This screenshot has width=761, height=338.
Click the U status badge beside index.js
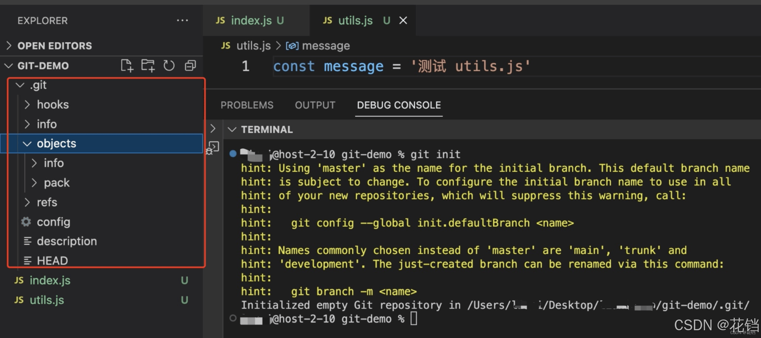(184, 281)
